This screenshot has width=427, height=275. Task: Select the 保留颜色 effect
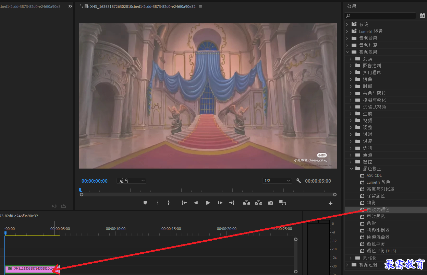[x=376, y=196]
